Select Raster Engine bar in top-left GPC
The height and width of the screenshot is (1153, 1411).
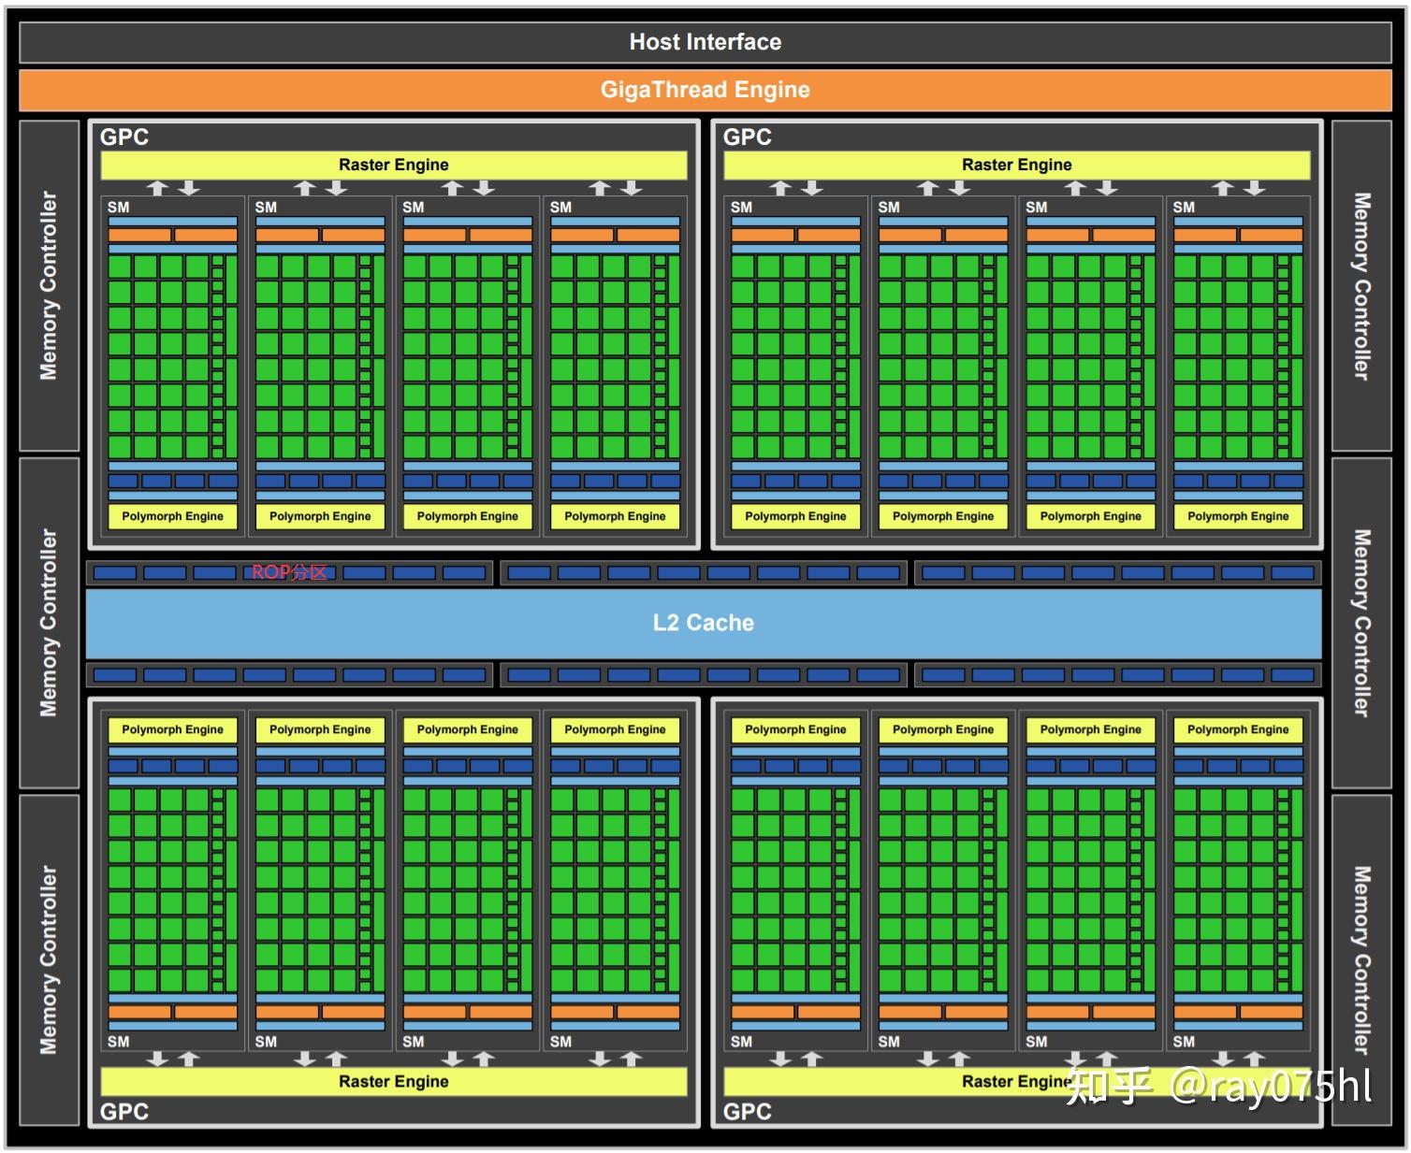[394, 165]
